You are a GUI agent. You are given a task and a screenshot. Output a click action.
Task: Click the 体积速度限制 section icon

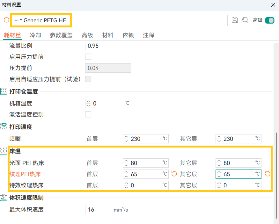click(x=4, y=198)
